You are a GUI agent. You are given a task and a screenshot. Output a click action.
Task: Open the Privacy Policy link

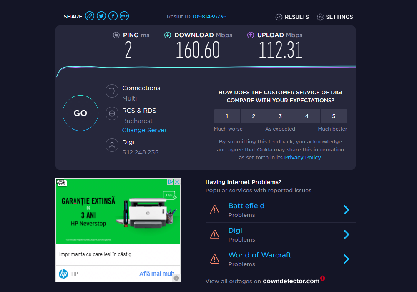tap(302, 157)
